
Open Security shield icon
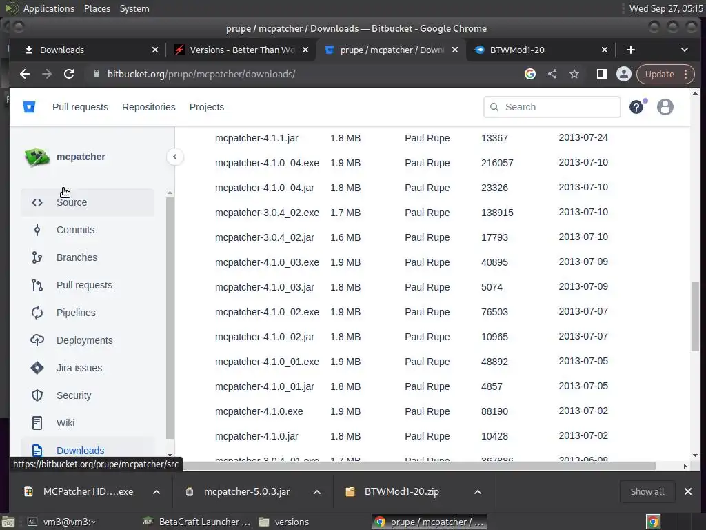coord(37,395)
